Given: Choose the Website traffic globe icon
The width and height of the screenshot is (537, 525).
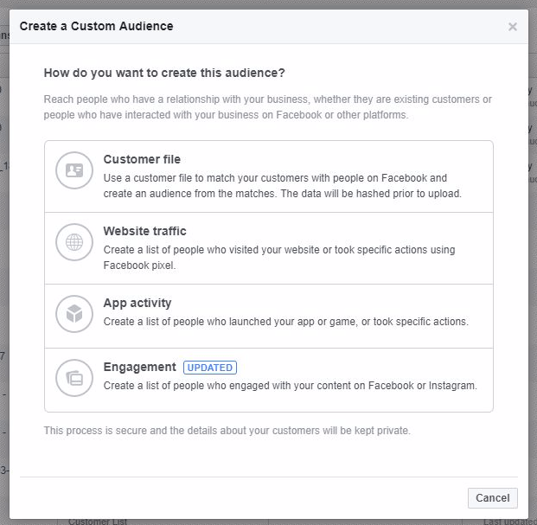Looking at the screenshot, I should (x=74, y=242).
